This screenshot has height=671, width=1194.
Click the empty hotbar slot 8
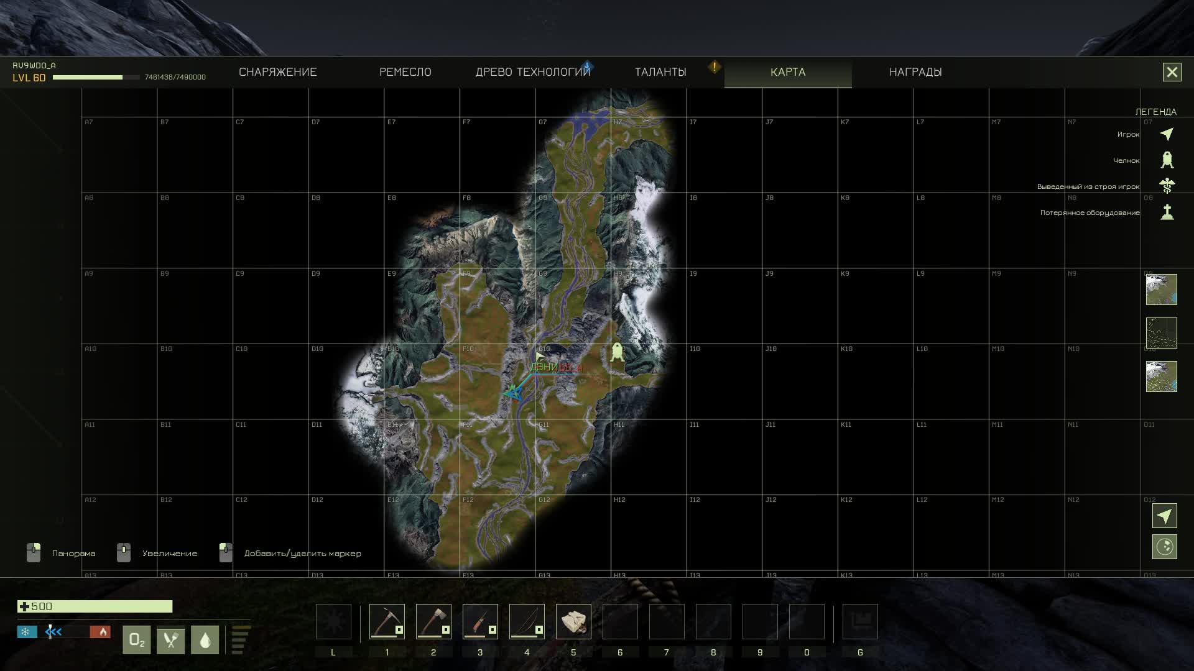713,621
